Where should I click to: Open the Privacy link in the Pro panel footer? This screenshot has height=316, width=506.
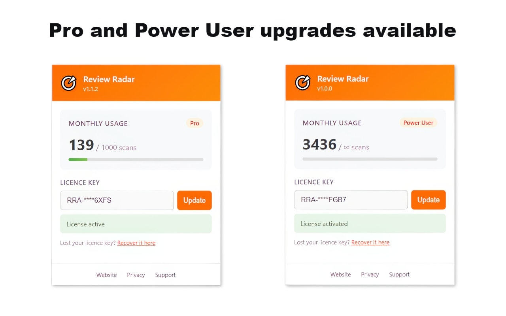tap(136, 275)
